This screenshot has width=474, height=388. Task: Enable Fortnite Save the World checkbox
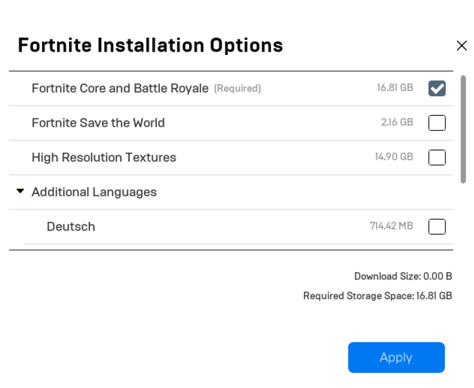pos(437,123)
